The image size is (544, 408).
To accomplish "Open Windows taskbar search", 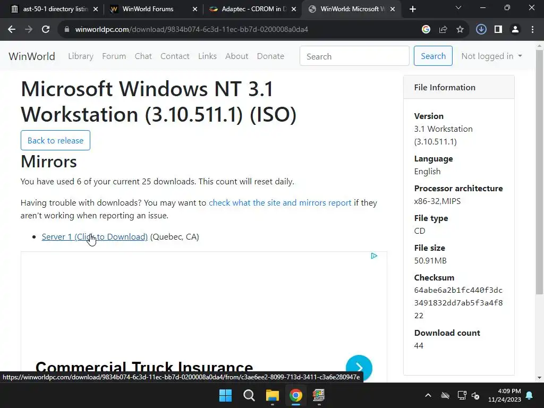I will 249,395.
